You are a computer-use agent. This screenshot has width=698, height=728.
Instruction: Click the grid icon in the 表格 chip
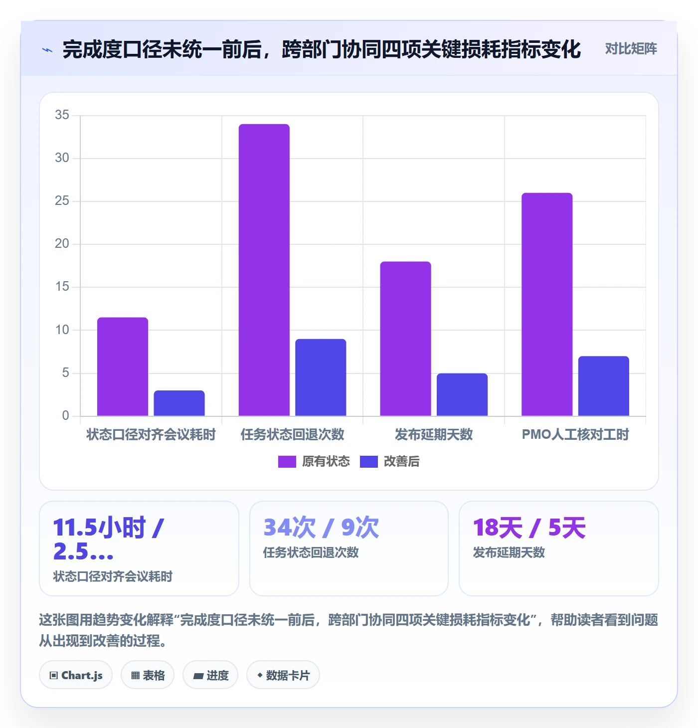pos(135,676)
